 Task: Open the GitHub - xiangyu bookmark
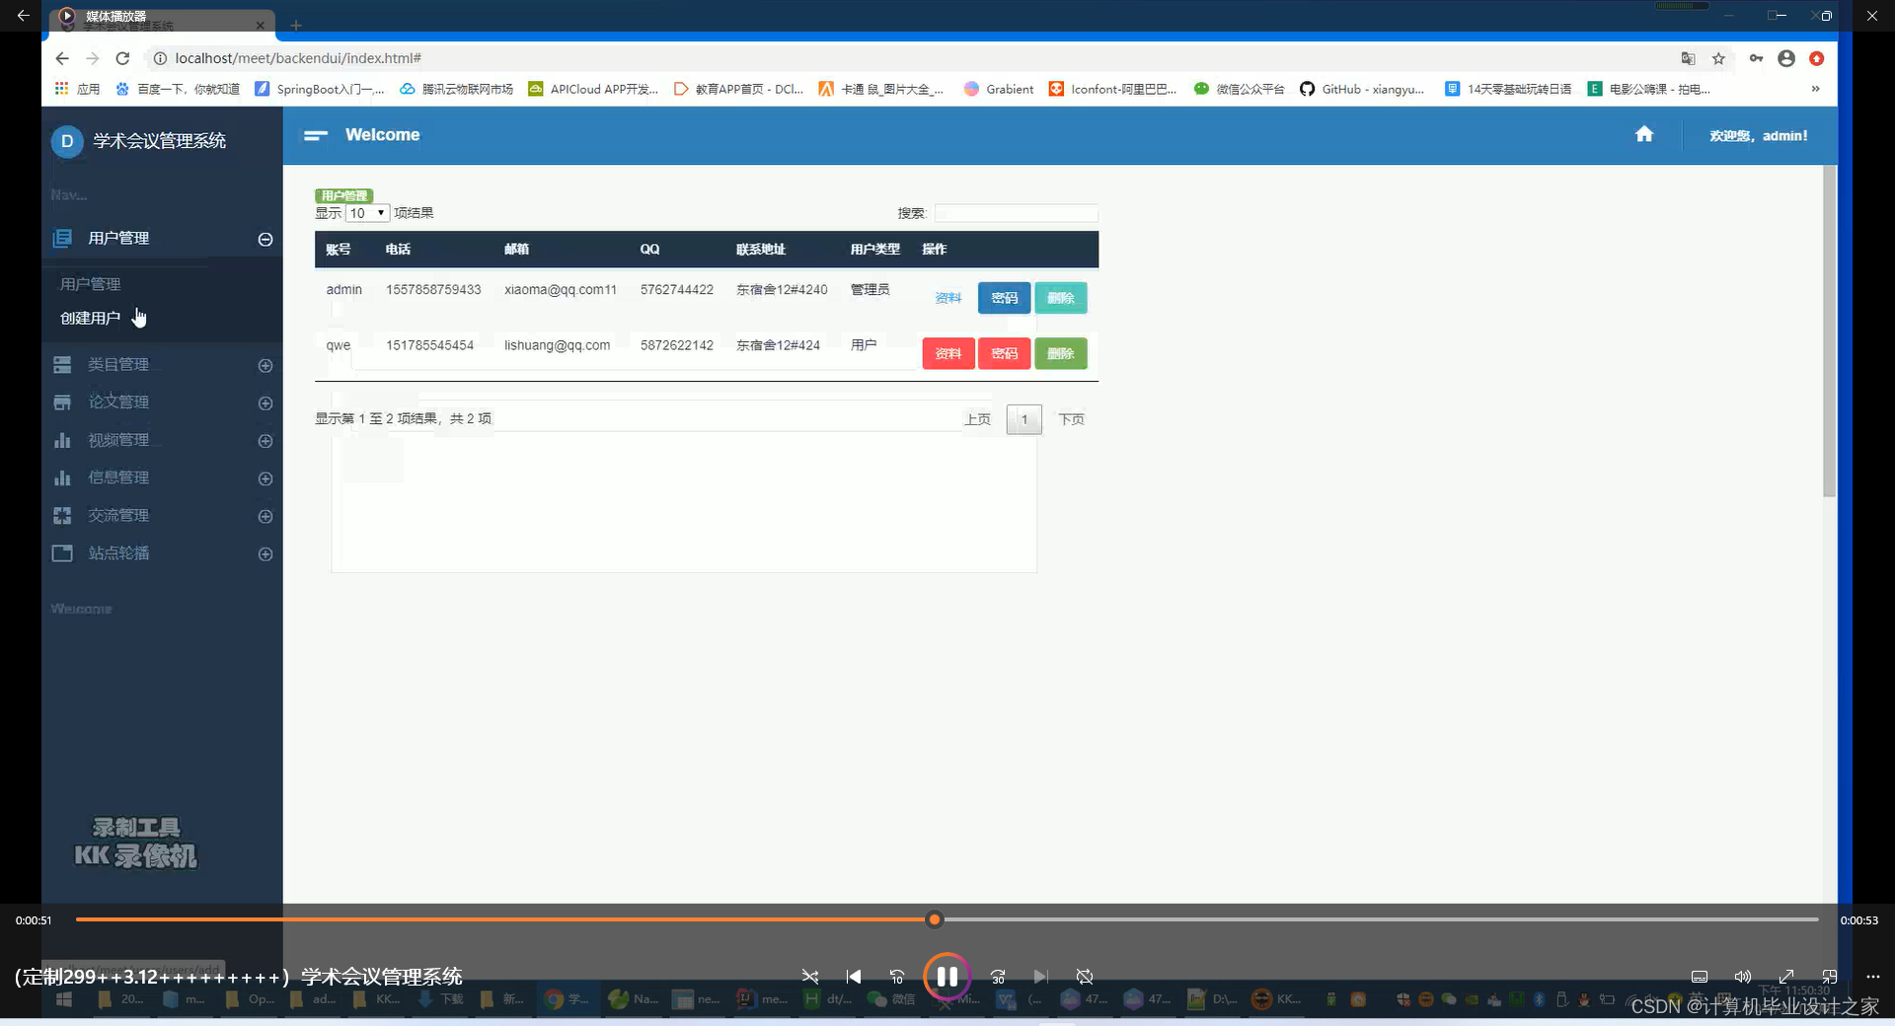[x=1362, y=89]
